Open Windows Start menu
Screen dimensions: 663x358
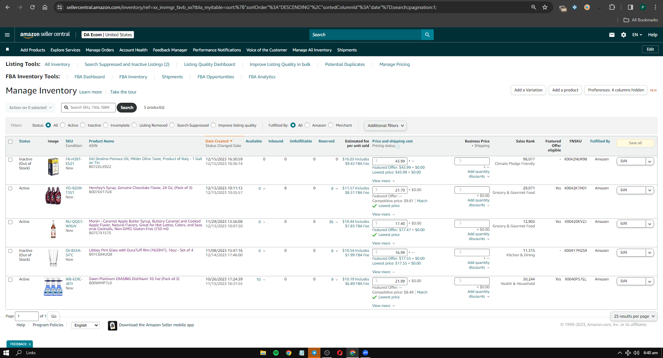[x=6, y=353]
